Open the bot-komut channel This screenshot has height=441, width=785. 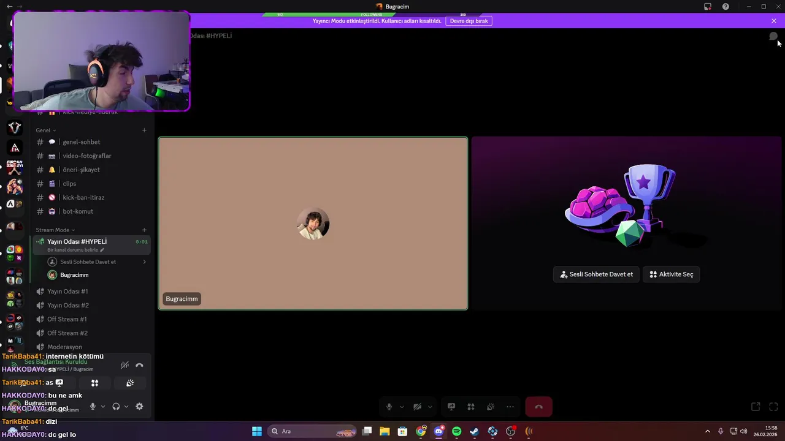tap(91, 211)
